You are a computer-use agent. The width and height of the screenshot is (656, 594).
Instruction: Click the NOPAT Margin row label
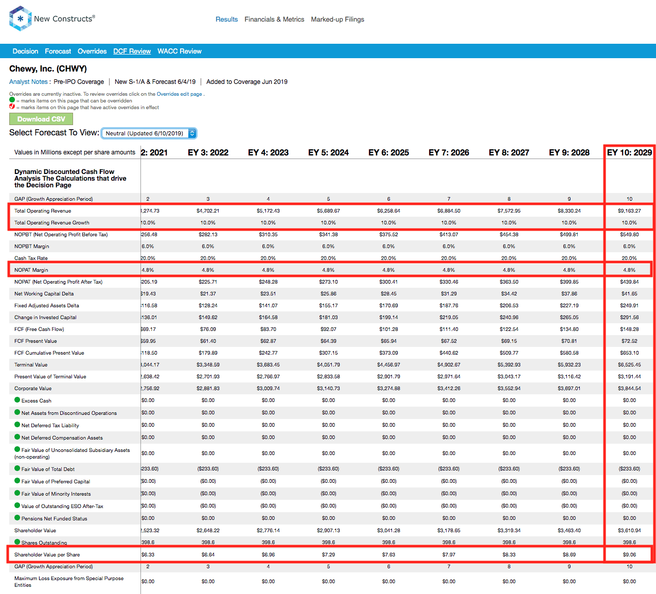coord(31,270)
